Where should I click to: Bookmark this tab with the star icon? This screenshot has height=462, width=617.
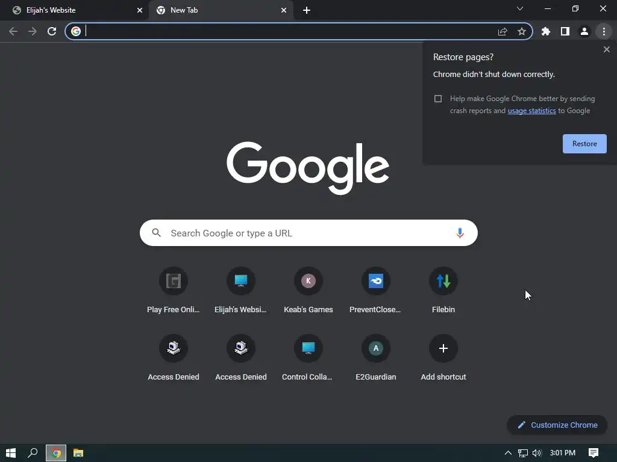click(x=522, y=31)
